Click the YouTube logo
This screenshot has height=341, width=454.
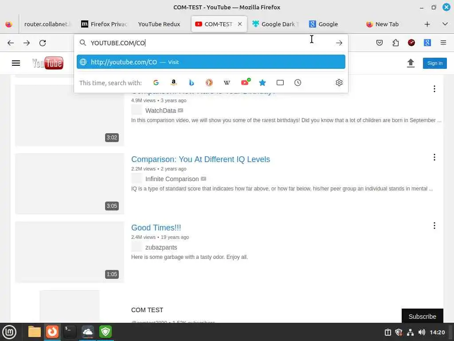(48, 63)
